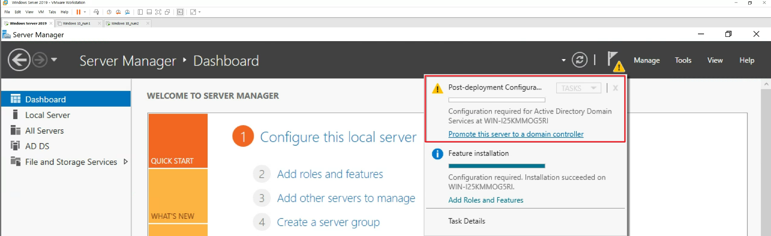
Task: Click the stretch guest display icon
Action: click(x=193, y=12)
